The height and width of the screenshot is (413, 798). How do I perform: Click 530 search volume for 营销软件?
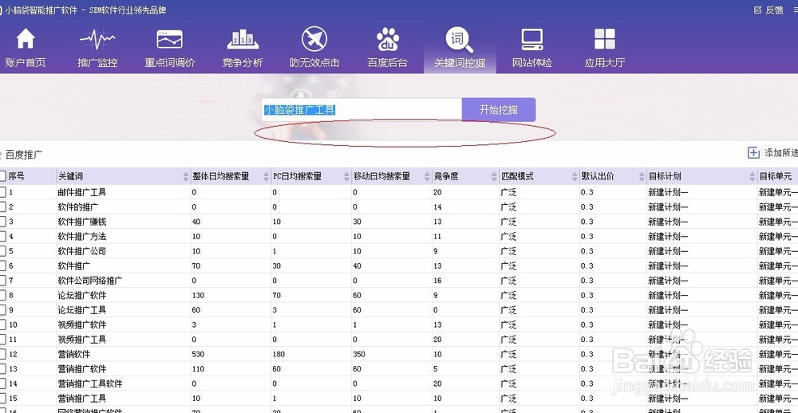[199, 355]
